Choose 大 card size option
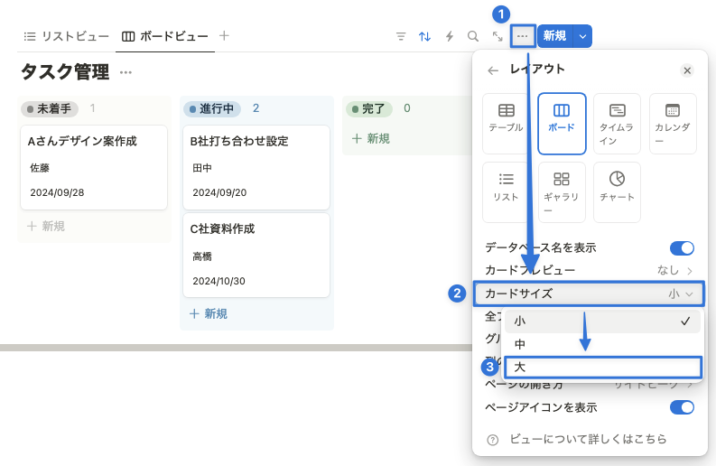 pos(602,367)
